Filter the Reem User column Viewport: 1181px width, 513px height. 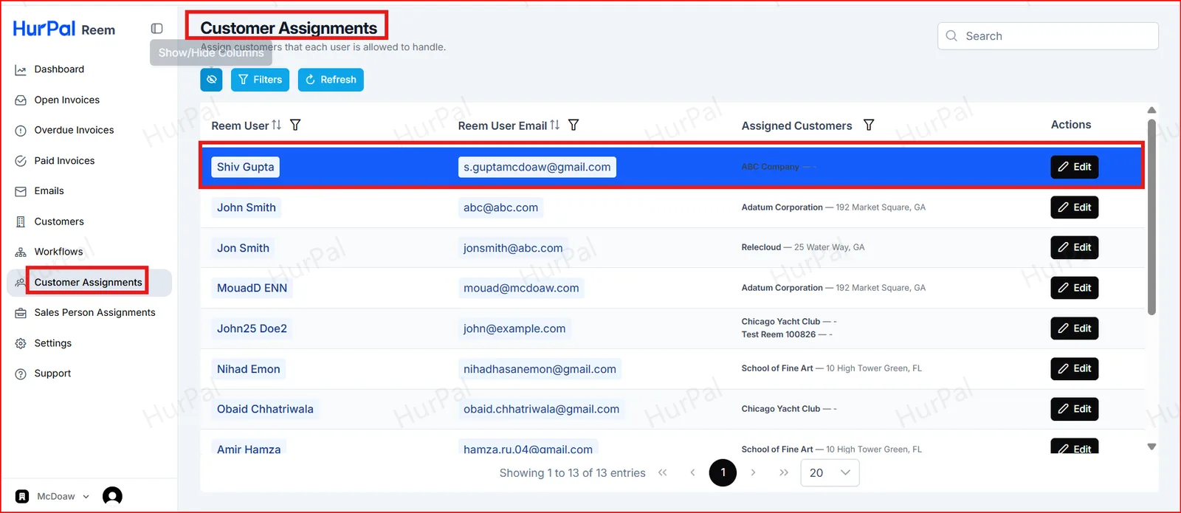[295, 125]
